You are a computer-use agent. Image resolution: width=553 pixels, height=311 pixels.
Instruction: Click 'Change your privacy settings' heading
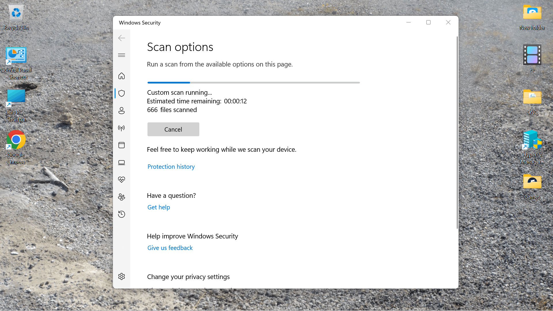[x=188, y=277]
